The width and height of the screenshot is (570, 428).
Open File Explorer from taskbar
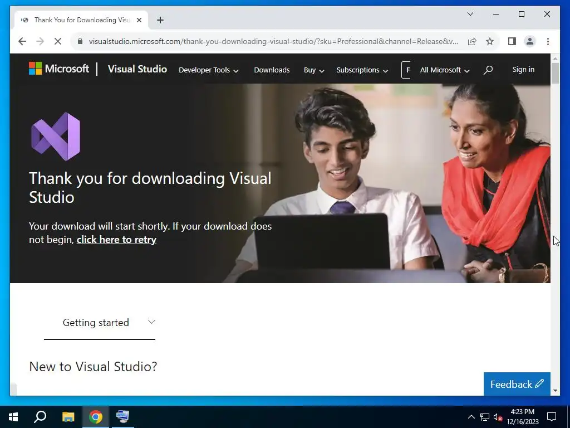[x=68, y=417]
